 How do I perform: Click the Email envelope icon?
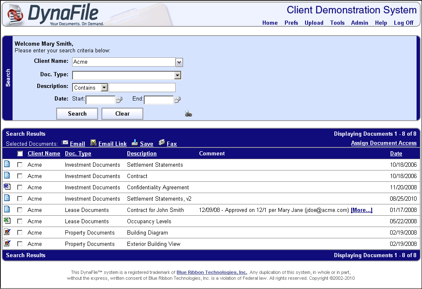65,143
